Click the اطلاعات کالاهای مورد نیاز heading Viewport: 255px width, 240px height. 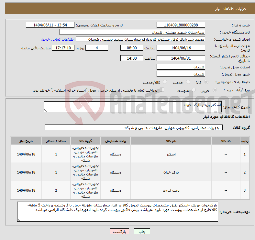click(x=226, y=117)
